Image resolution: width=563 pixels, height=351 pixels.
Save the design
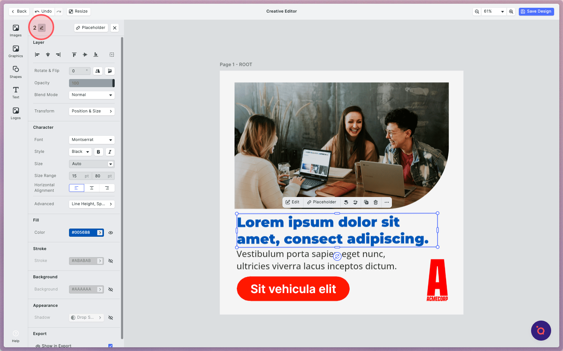[536, 12]
